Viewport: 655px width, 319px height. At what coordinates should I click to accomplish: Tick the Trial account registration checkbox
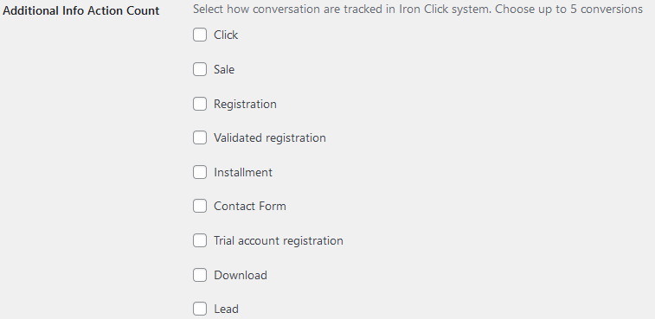pyautogui.click(x=200, y=240)
